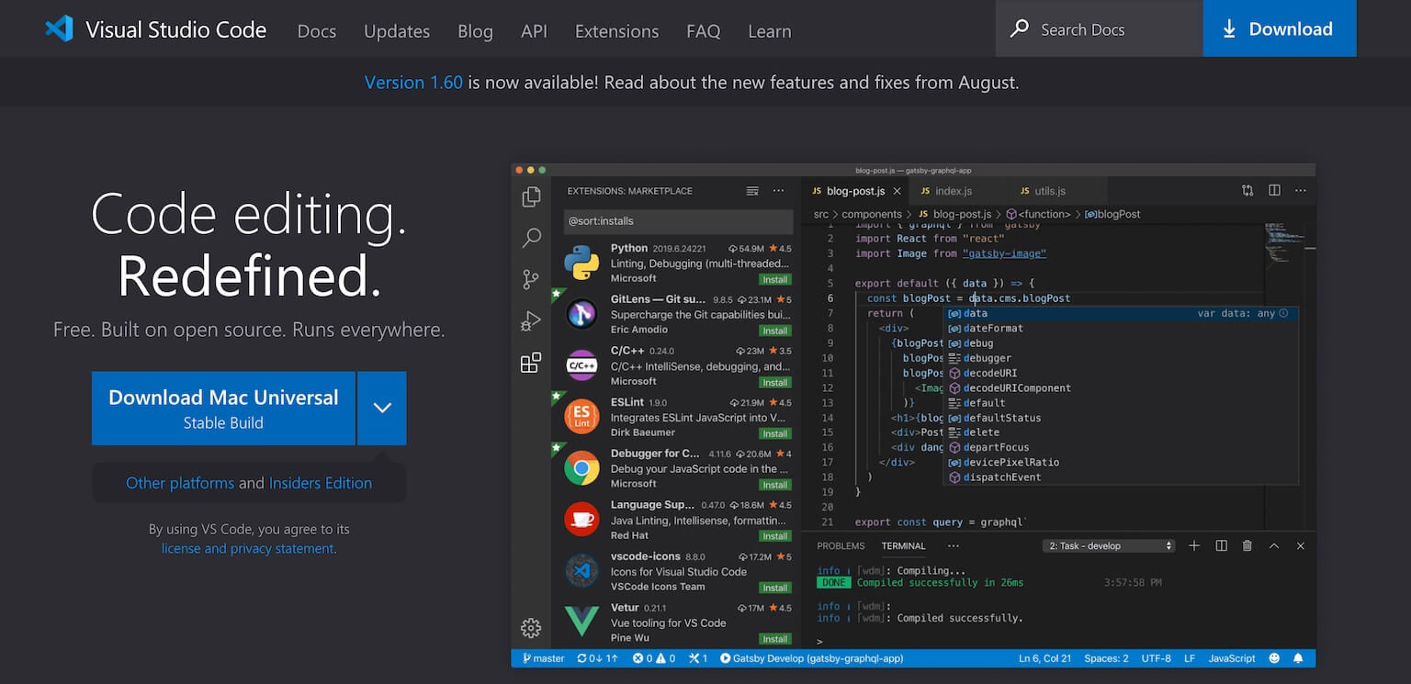The image size is (1411, 684).
Task: Click info icon beside var data: any
Action: 1283,313
